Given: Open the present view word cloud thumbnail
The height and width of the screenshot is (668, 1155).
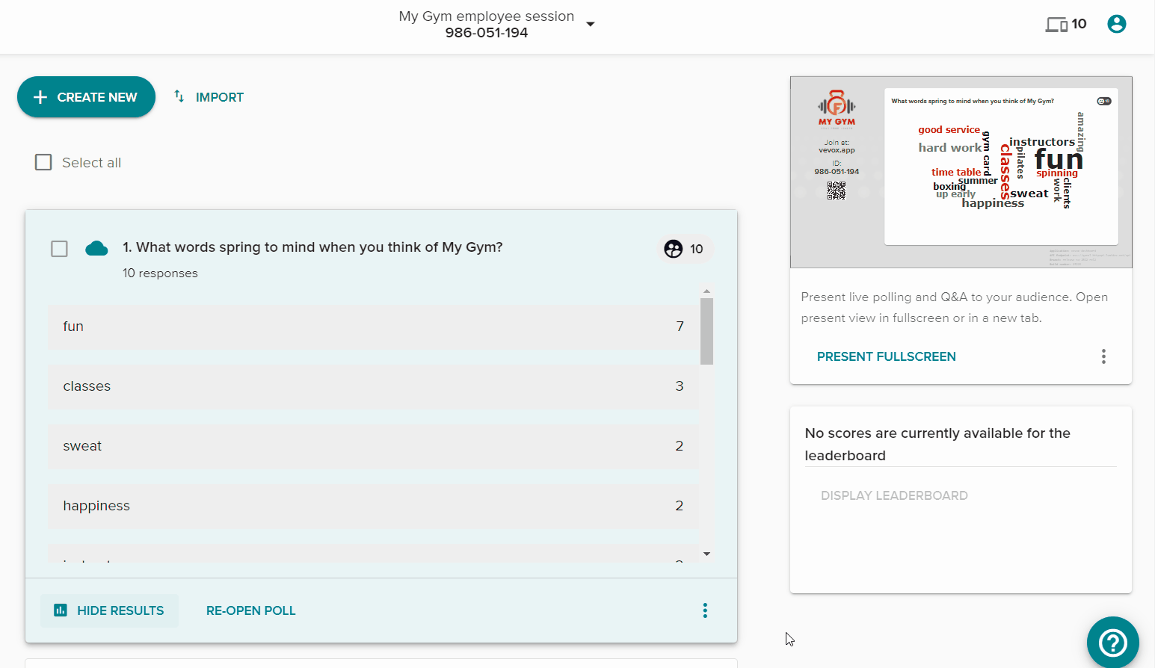Looking at the screenshot, I should coord(961,172).
